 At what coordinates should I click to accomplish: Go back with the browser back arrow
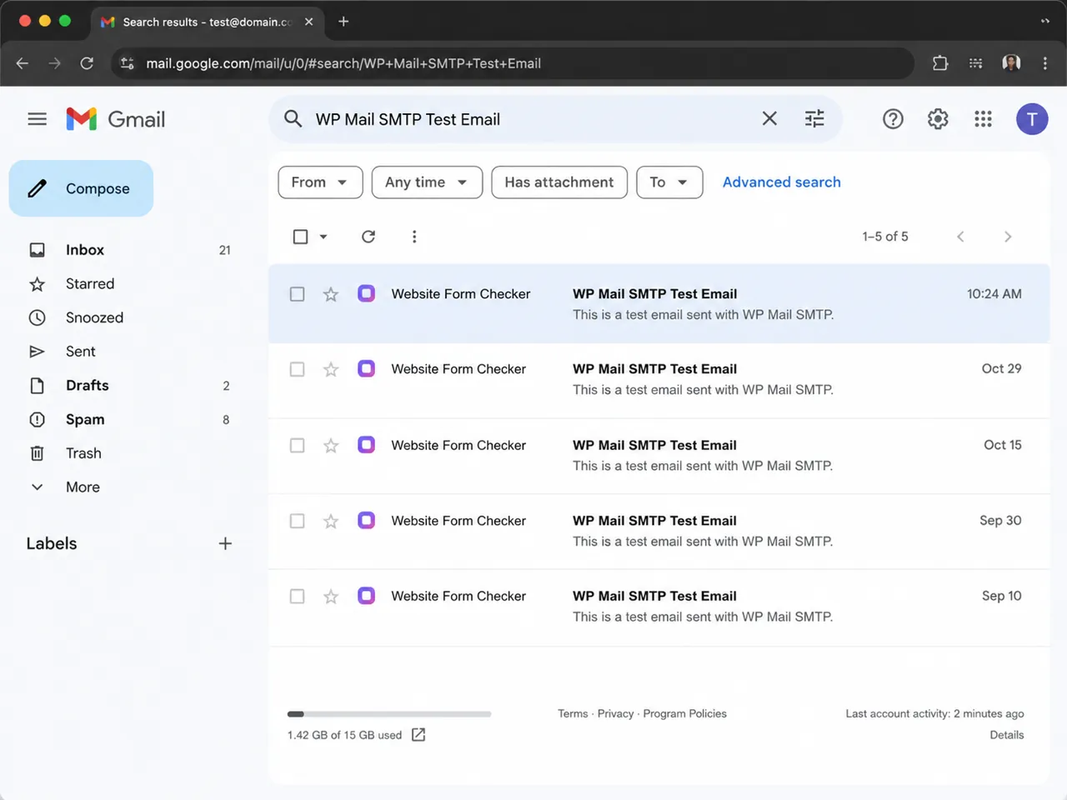click(23, 63)
